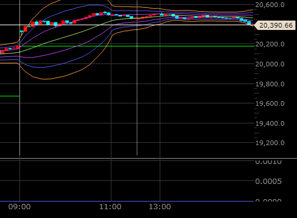The image size is (297, 218).
Task: Grab the divider between price and indicator panes
Action: tap(148, 158)
